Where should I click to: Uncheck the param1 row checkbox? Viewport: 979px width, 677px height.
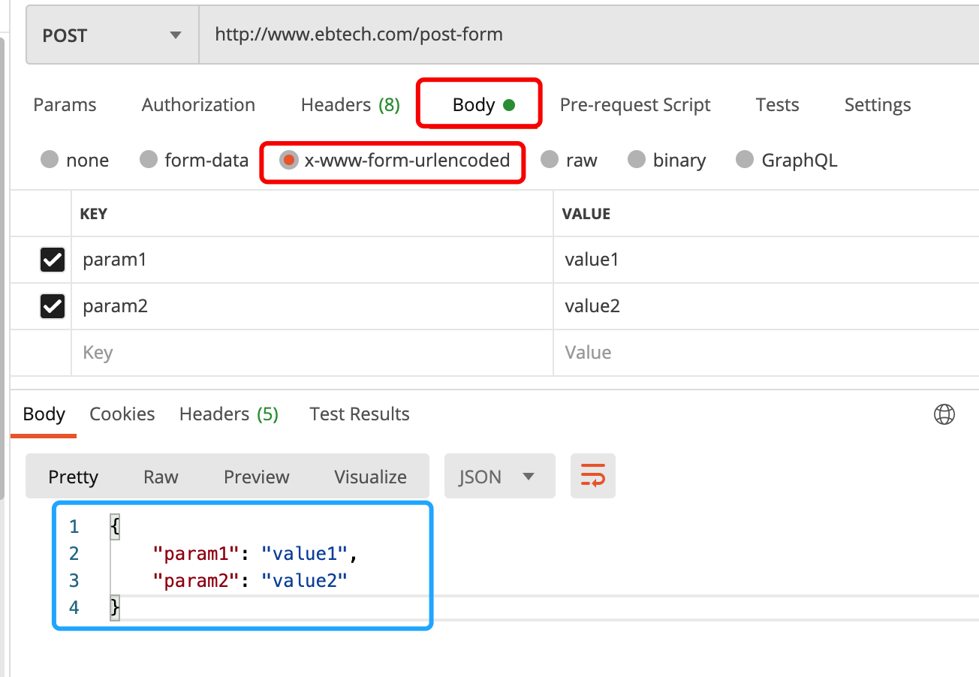[x=52, y=260]
